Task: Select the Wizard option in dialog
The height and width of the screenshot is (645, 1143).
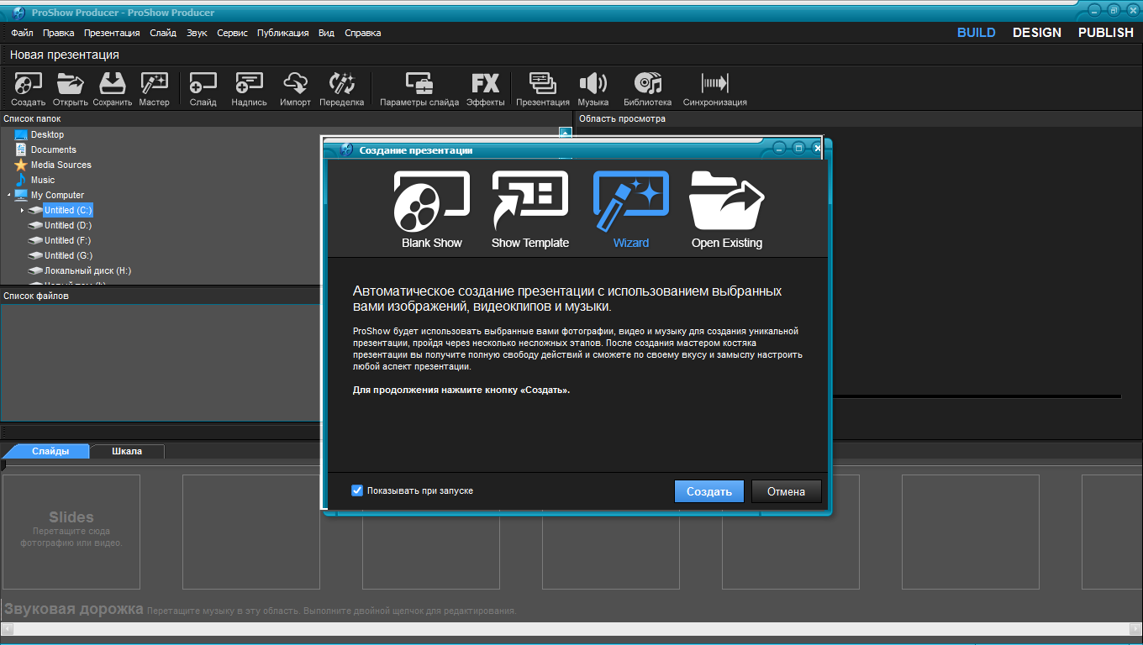Action: 630,209
